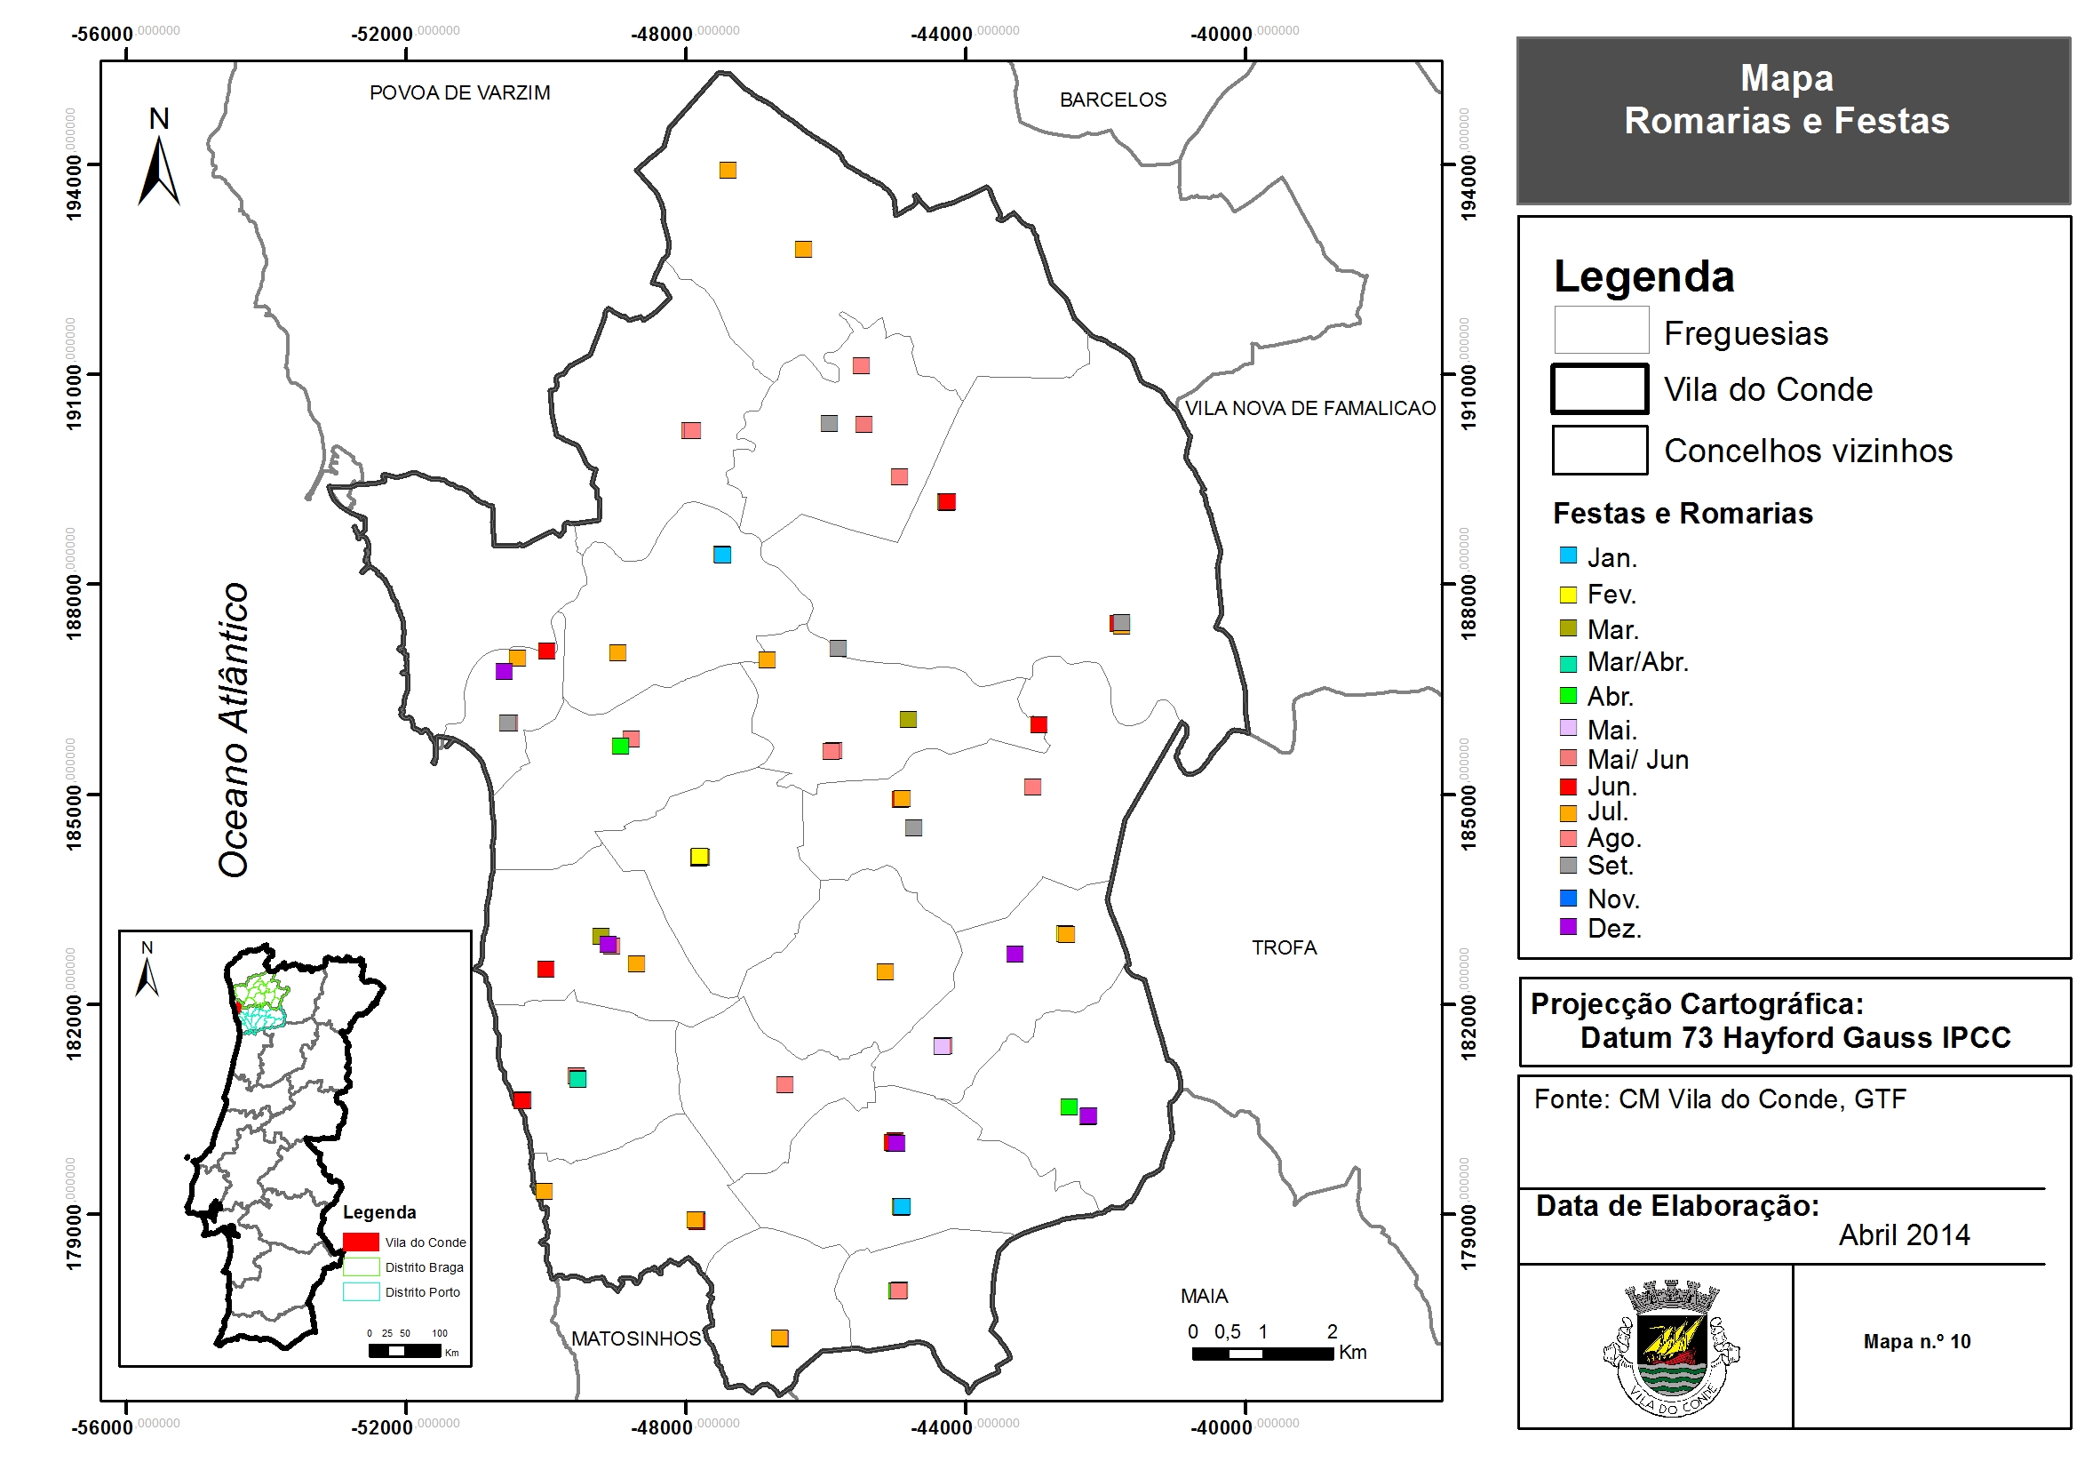Click the inset map of Portugal

pyautogui.click(x=296, y=1148)
